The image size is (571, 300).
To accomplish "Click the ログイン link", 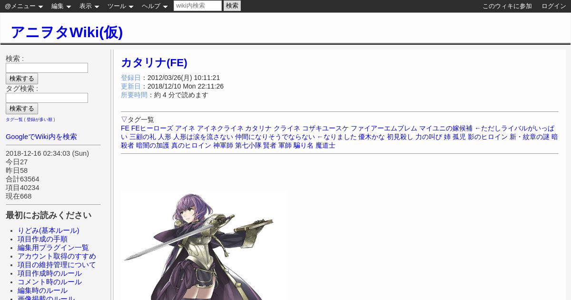I will click(x=554, y=6).
